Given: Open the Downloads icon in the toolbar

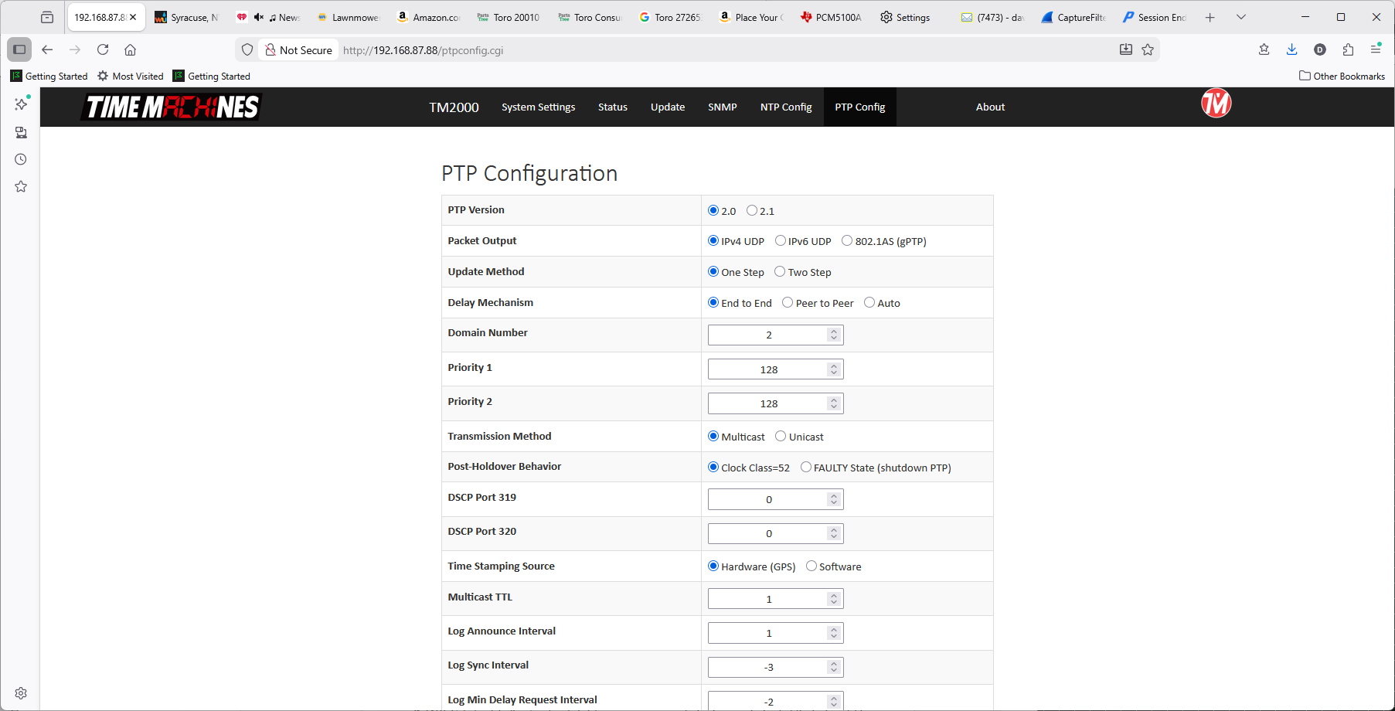Looking at the screenshot, I should coord(1291,49).
